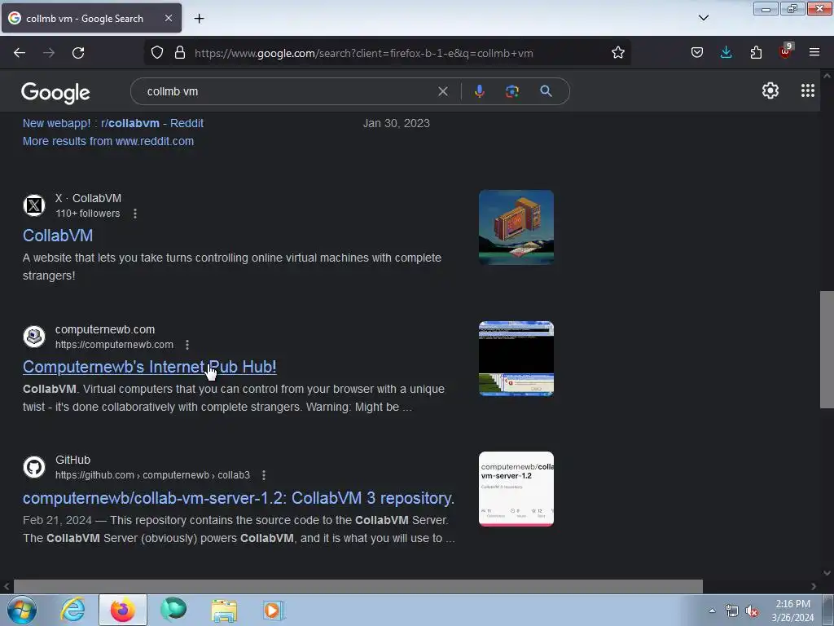834x626 pixels.
Task: Click the vertical scrollbar thumb
Action: coord(827,349)
